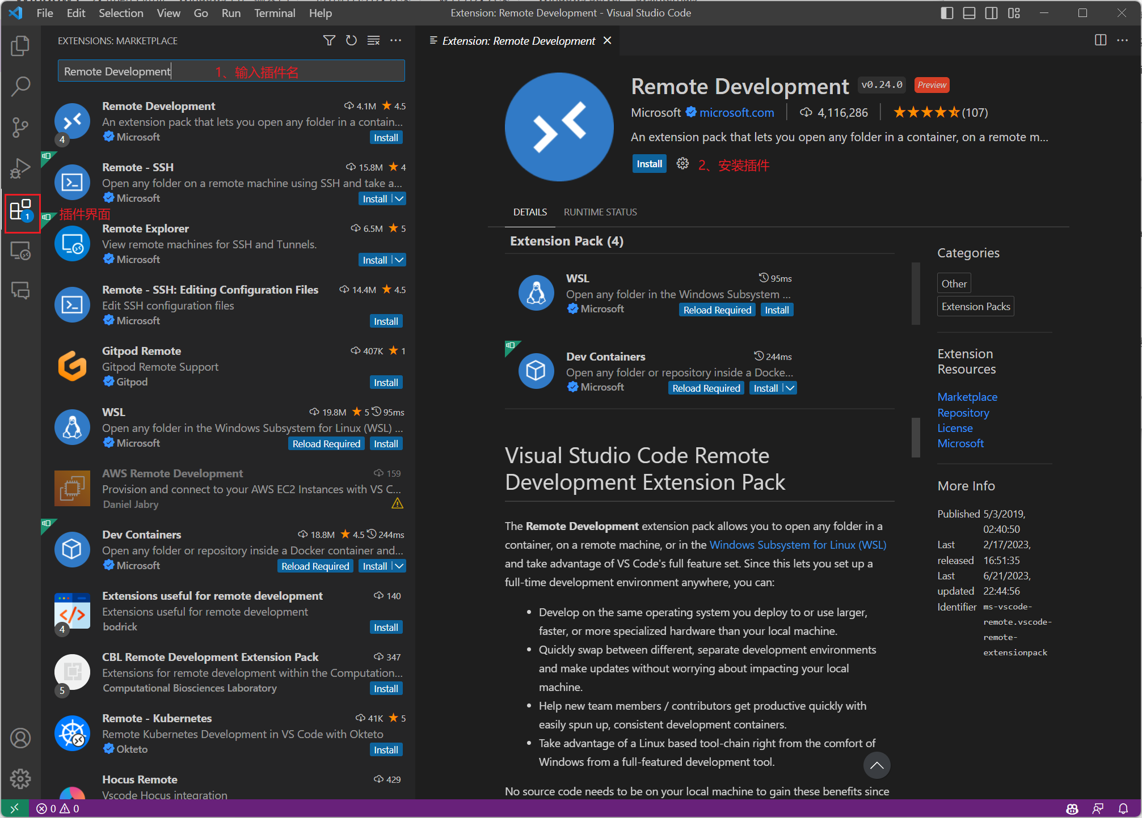This screenshot has width=1142, height=818.
Task: Click the Copilot icon in status bar
Action: point(1072,809)
